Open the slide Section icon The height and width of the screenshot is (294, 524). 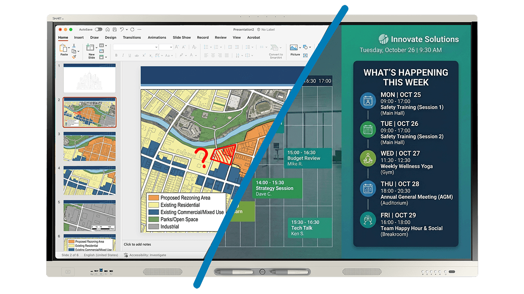(102, 57)
